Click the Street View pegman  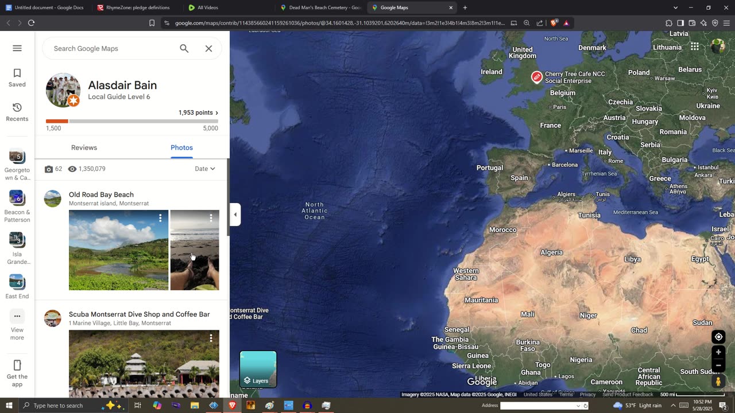click(718, 381)
